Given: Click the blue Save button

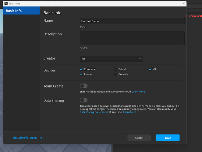Looking at the screenshot, I should pos(168,138).
